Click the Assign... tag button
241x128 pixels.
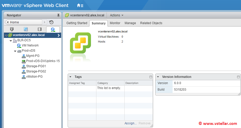tap(130, 123)
